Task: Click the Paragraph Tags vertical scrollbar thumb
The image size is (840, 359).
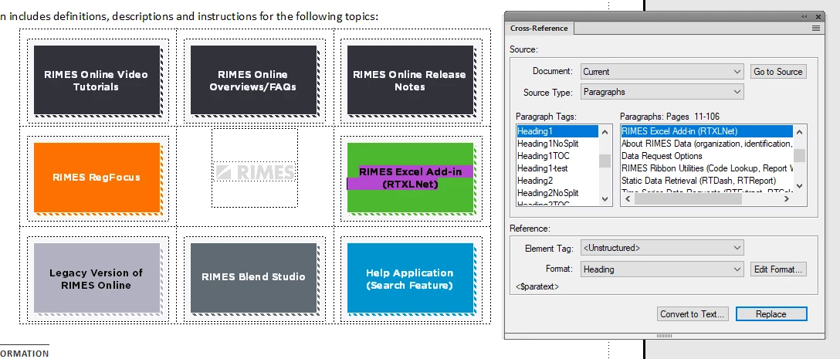Action: click(605, 161)
